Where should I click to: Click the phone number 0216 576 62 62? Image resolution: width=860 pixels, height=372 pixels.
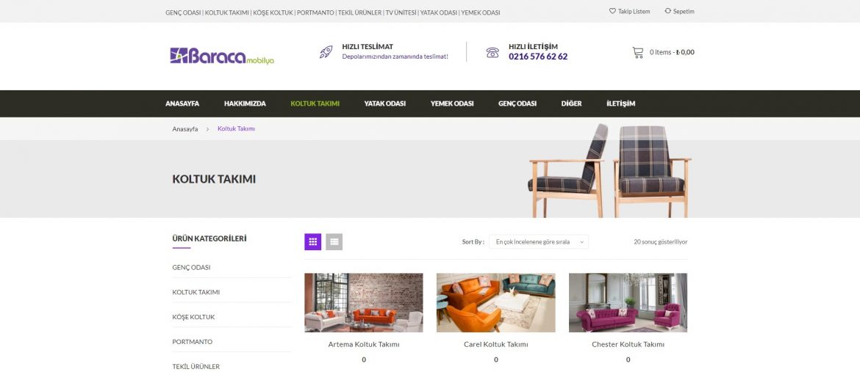point(538,56)
